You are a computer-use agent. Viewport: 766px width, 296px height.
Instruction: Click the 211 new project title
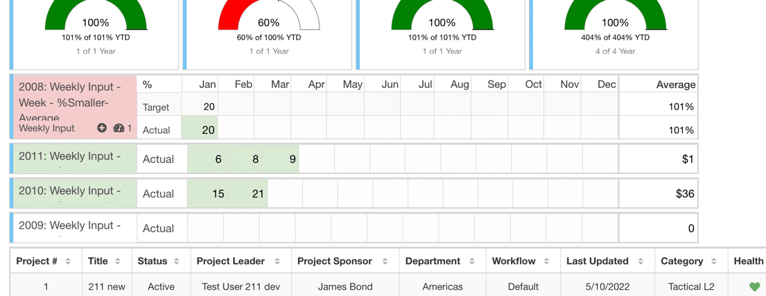point(107,286)
